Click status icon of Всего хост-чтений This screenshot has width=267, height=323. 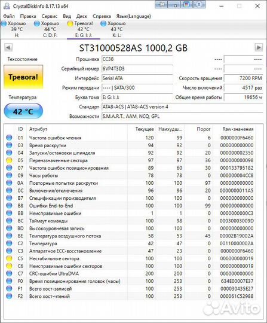(x=9, y=296)
